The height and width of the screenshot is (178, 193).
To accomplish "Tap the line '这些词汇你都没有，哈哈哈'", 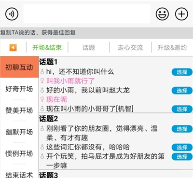I will (x=88, y=147).
